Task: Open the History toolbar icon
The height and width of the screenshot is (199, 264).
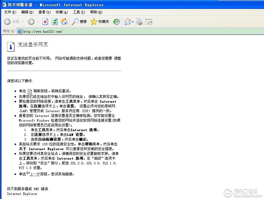Action: 116,22
